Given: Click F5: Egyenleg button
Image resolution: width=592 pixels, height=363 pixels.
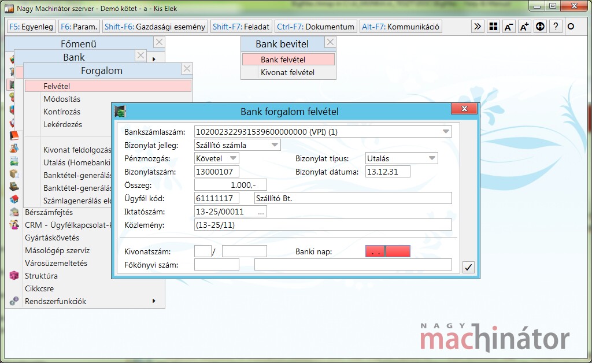Looking at the screenshot, I should 31,27.
